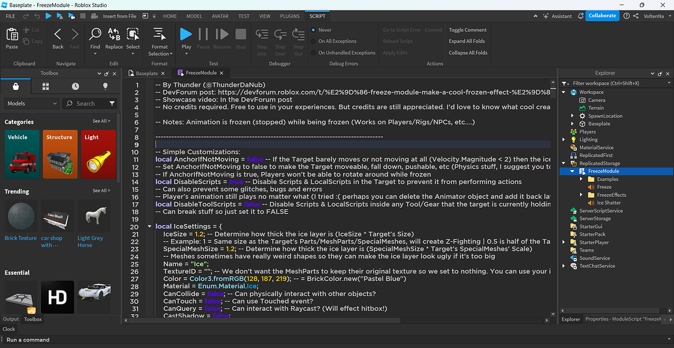Select the On All Exceptions radio
The height and width of the screenshot is (348, 674).
(x=313, y=41)
